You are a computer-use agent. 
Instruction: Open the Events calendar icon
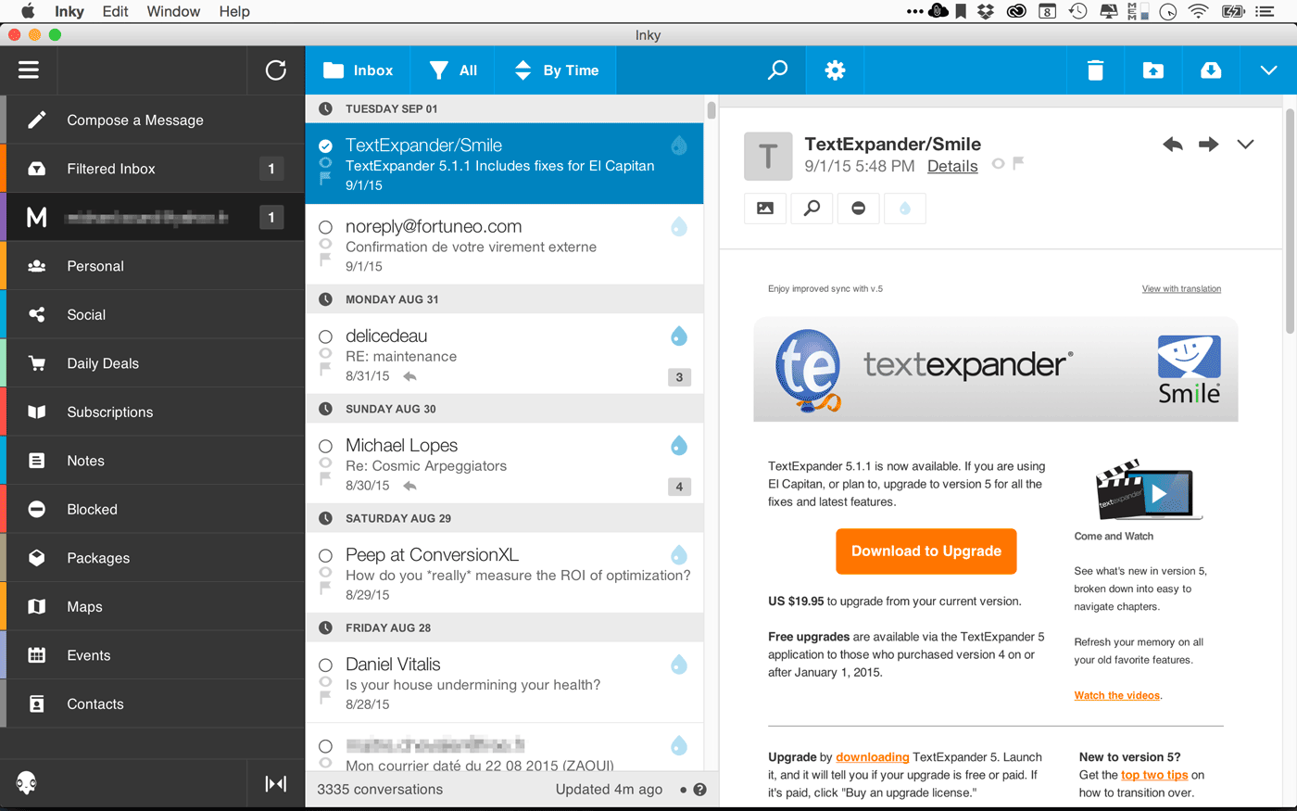[x=37, y=655]
